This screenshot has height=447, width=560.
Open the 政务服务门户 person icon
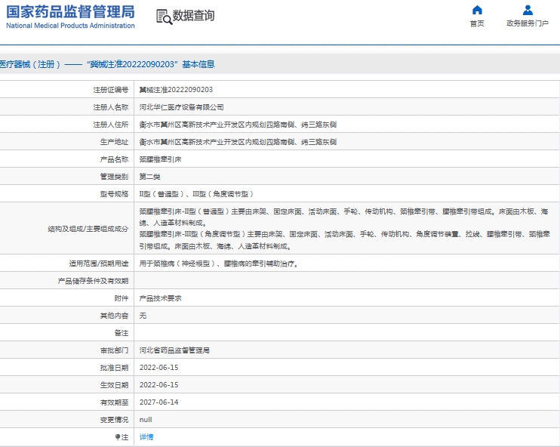click(x=528, y=10)
